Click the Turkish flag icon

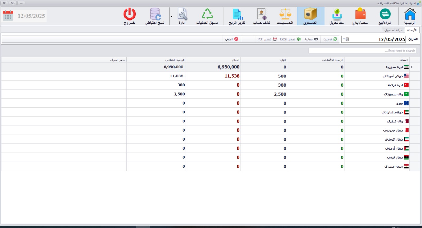tap(406, 85)
